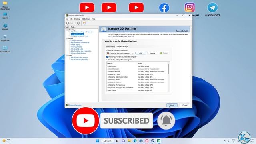This screenshot has height=144, width=256.
Task: Open the weather widget on the taskbar
Action: pyautogui.click(x=6, y=141)
